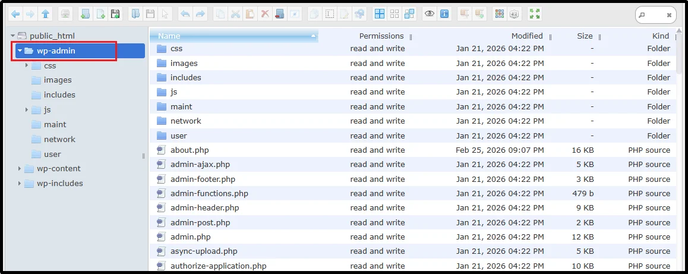Sort by the Permissions column header
Image resolution: width=688 pixels, height=274 pixels.
(x=381, y=36)
